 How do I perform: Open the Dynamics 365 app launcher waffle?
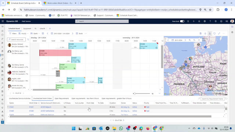point(3,21)
